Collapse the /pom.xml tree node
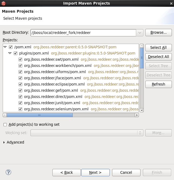Screen dimensions: 174x180 tap(5, 47)
